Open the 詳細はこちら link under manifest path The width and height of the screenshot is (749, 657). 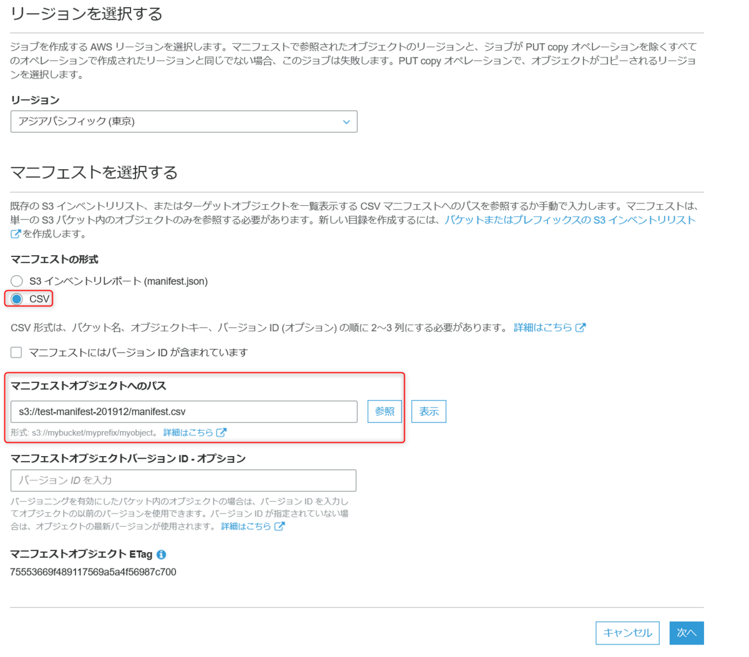click(x=188, y=432)
